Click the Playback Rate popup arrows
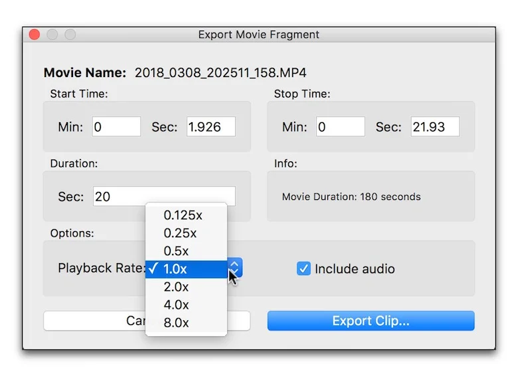This screenshot has height=376, width=518. pyautogui.click(x=235, y=268)
